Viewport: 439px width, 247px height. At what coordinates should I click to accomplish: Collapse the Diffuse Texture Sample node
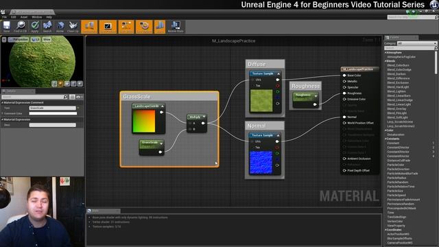[278, 73]
